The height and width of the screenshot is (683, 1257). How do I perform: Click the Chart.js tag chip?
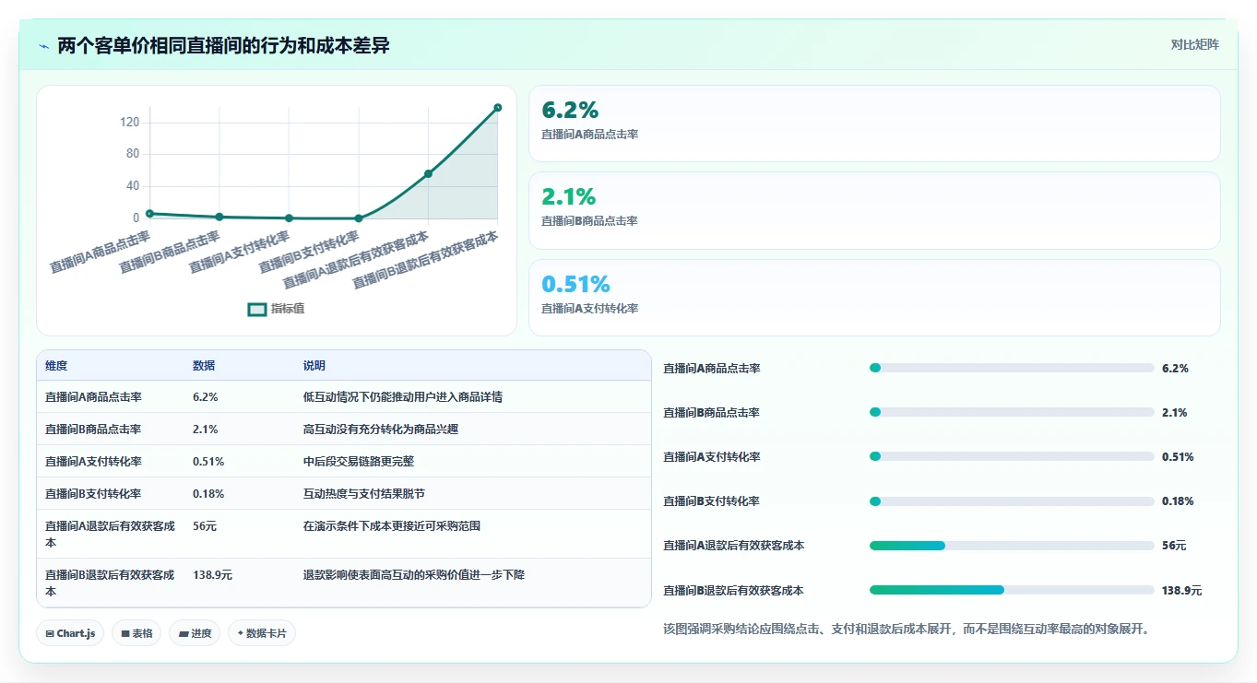[x=70, y=633]
